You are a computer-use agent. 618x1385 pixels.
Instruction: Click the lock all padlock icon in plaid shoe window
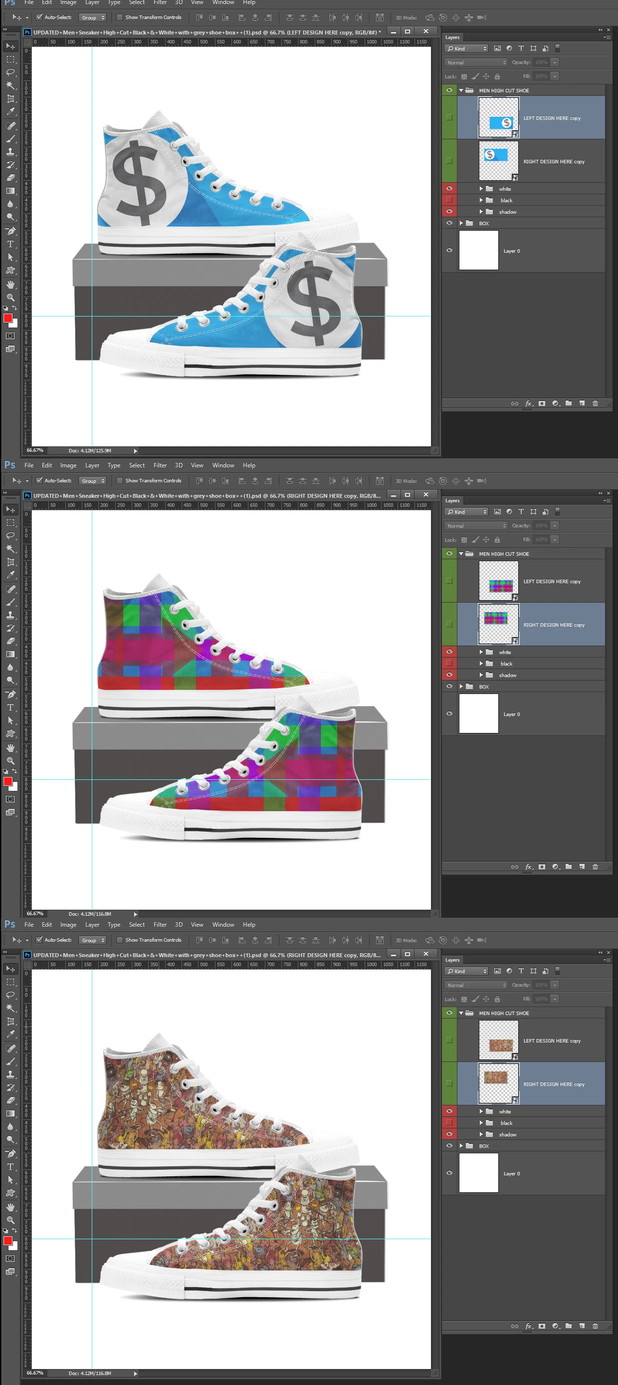tap(497, 540)
